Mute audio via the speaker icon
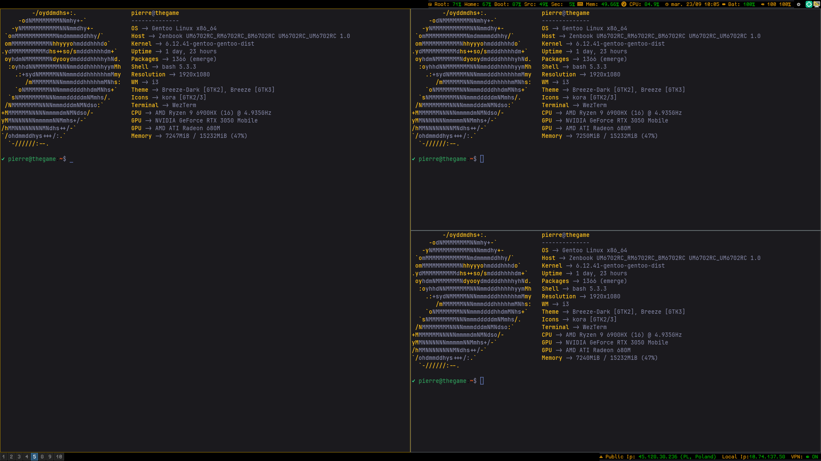 click(x=762, y=4)
